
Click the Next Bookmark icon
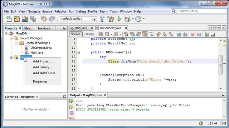[x=165, y=34]
